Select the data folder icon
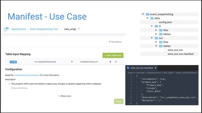The image size is (202, 113). pyautogui.click(x=152, y=18)
